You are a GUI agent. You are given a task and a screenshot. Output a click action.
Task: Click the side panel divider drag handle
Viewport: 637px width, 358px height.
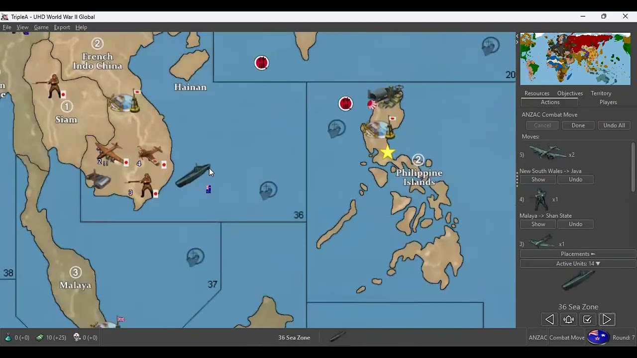pyautogui.click(x=517, y=179)
